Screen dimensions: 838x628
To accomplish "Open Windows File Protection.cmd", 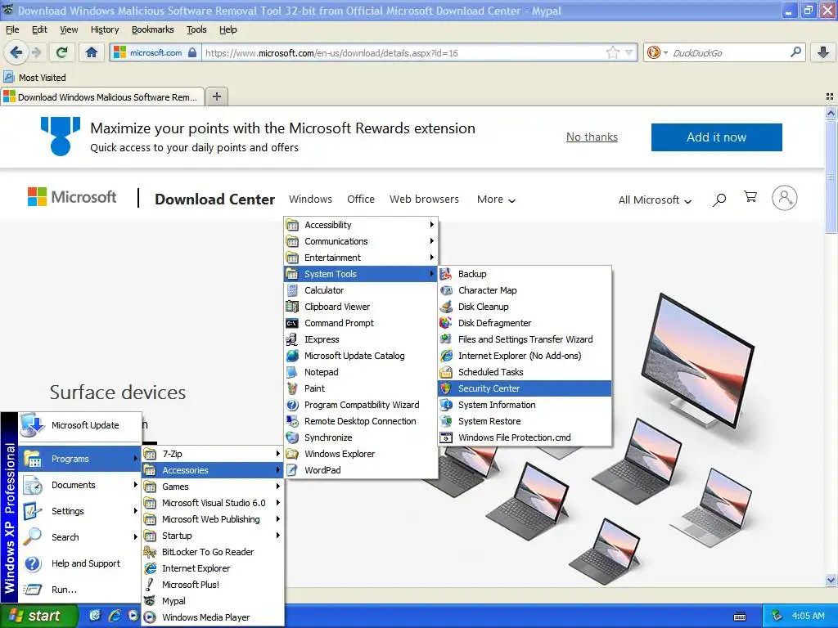I will coord(525,437).
